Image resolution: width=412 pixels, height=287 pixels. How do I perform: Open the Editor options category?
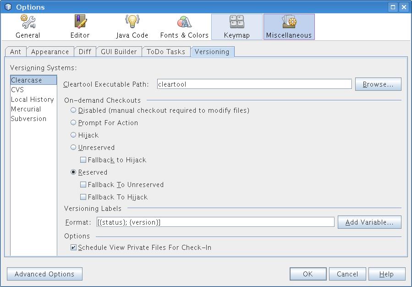point(80,27)
